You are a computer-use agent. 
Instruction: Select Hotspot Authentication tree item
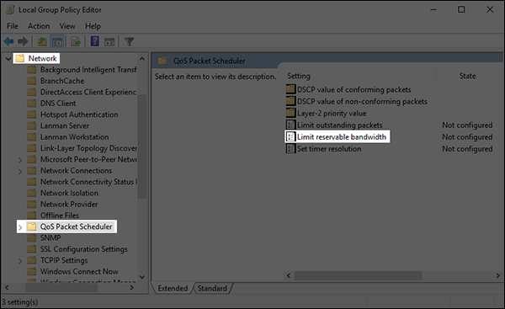pyautogui.click(x=79, y=115)
